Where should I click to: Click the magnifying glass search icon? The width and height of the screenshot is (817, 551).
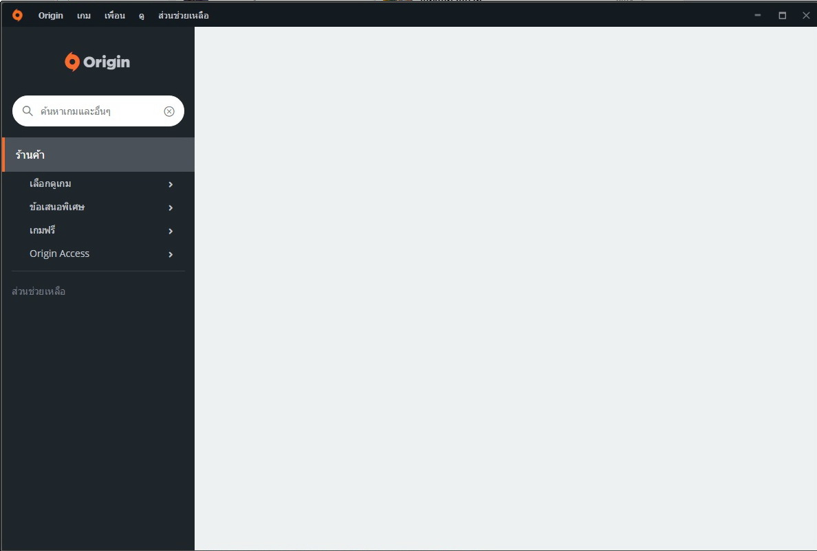(28, 111)
